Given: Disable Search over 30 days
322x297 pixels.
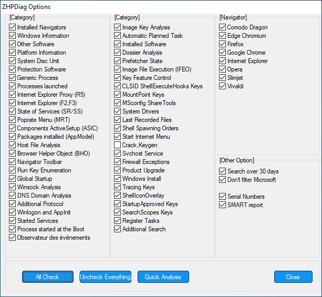Looking at the screenshot, I should (x=222, y=171).
